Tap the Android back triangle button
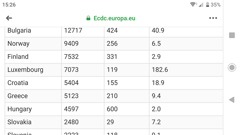Image resolution: width=241 pixels, height=135 pixels. tap(231, 100)
